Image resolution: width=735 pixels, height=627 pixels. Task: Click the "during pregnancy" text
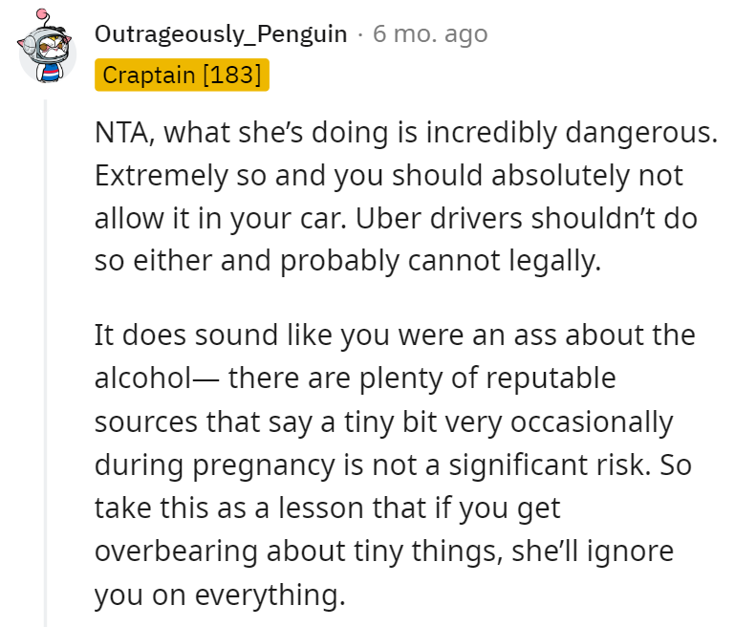(x=208, y=464)
